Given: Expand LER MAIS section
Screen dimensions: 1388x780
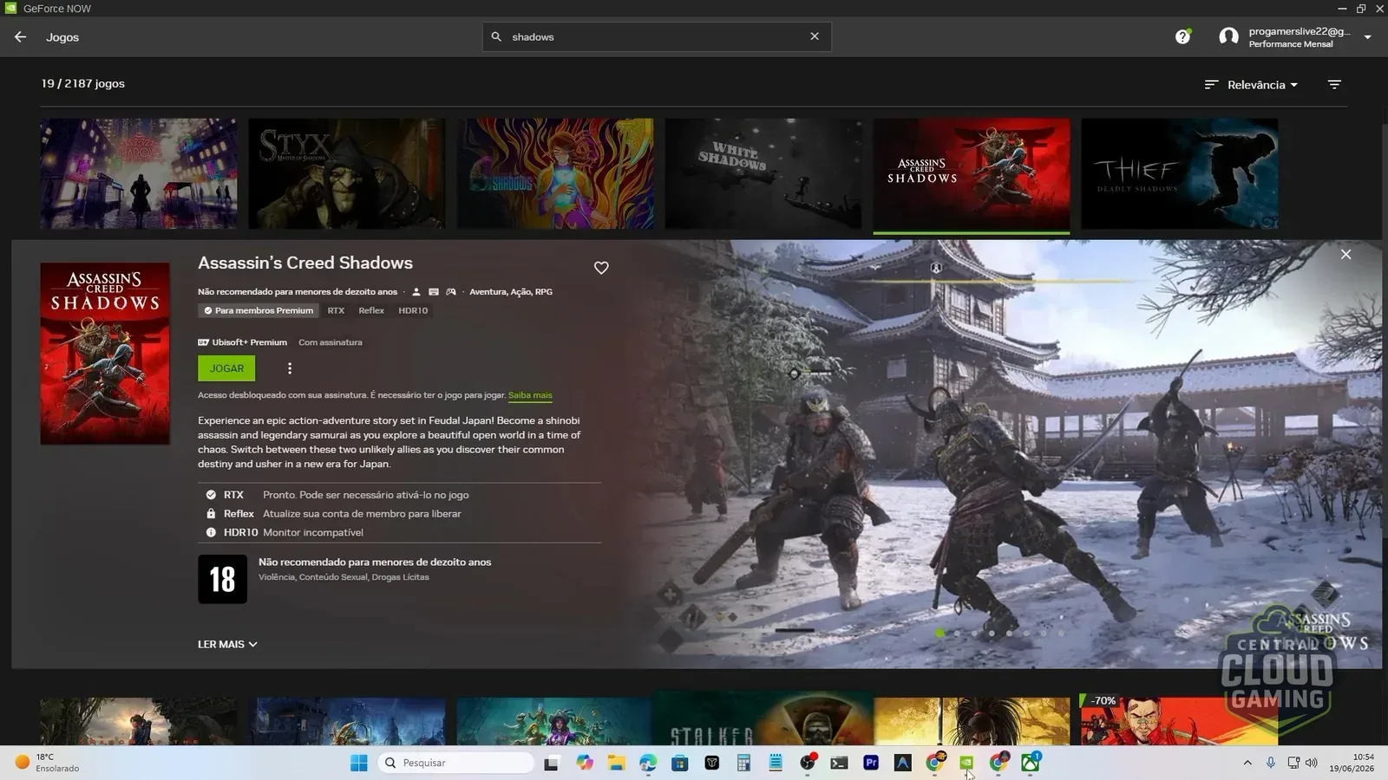Looking at the screenshot, I should tap(227, 645).
